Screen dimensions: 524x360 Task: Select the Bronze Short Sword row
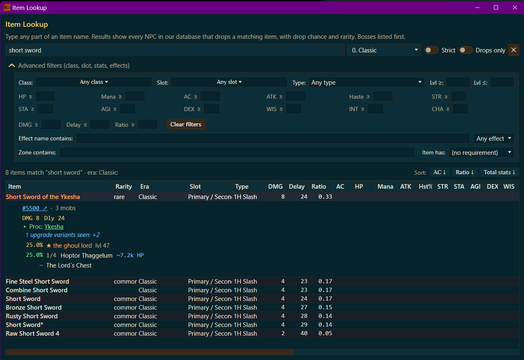(x=262, y=308)
